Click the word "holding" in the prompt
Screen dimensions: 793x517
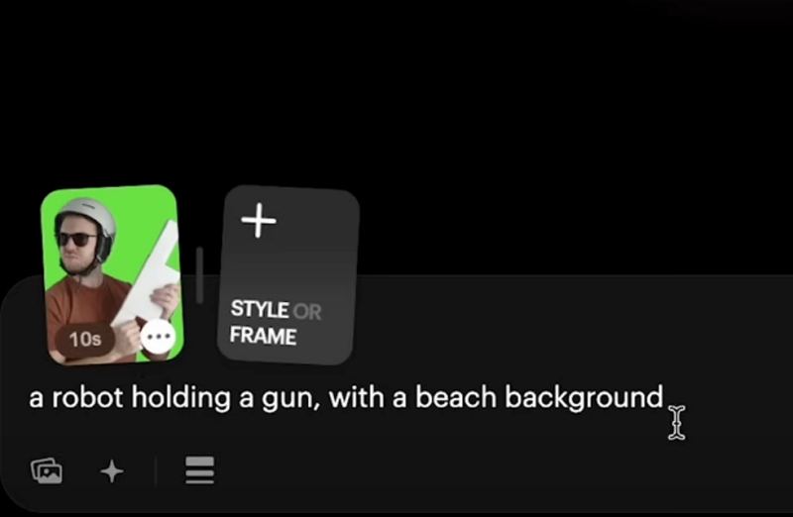181,399
